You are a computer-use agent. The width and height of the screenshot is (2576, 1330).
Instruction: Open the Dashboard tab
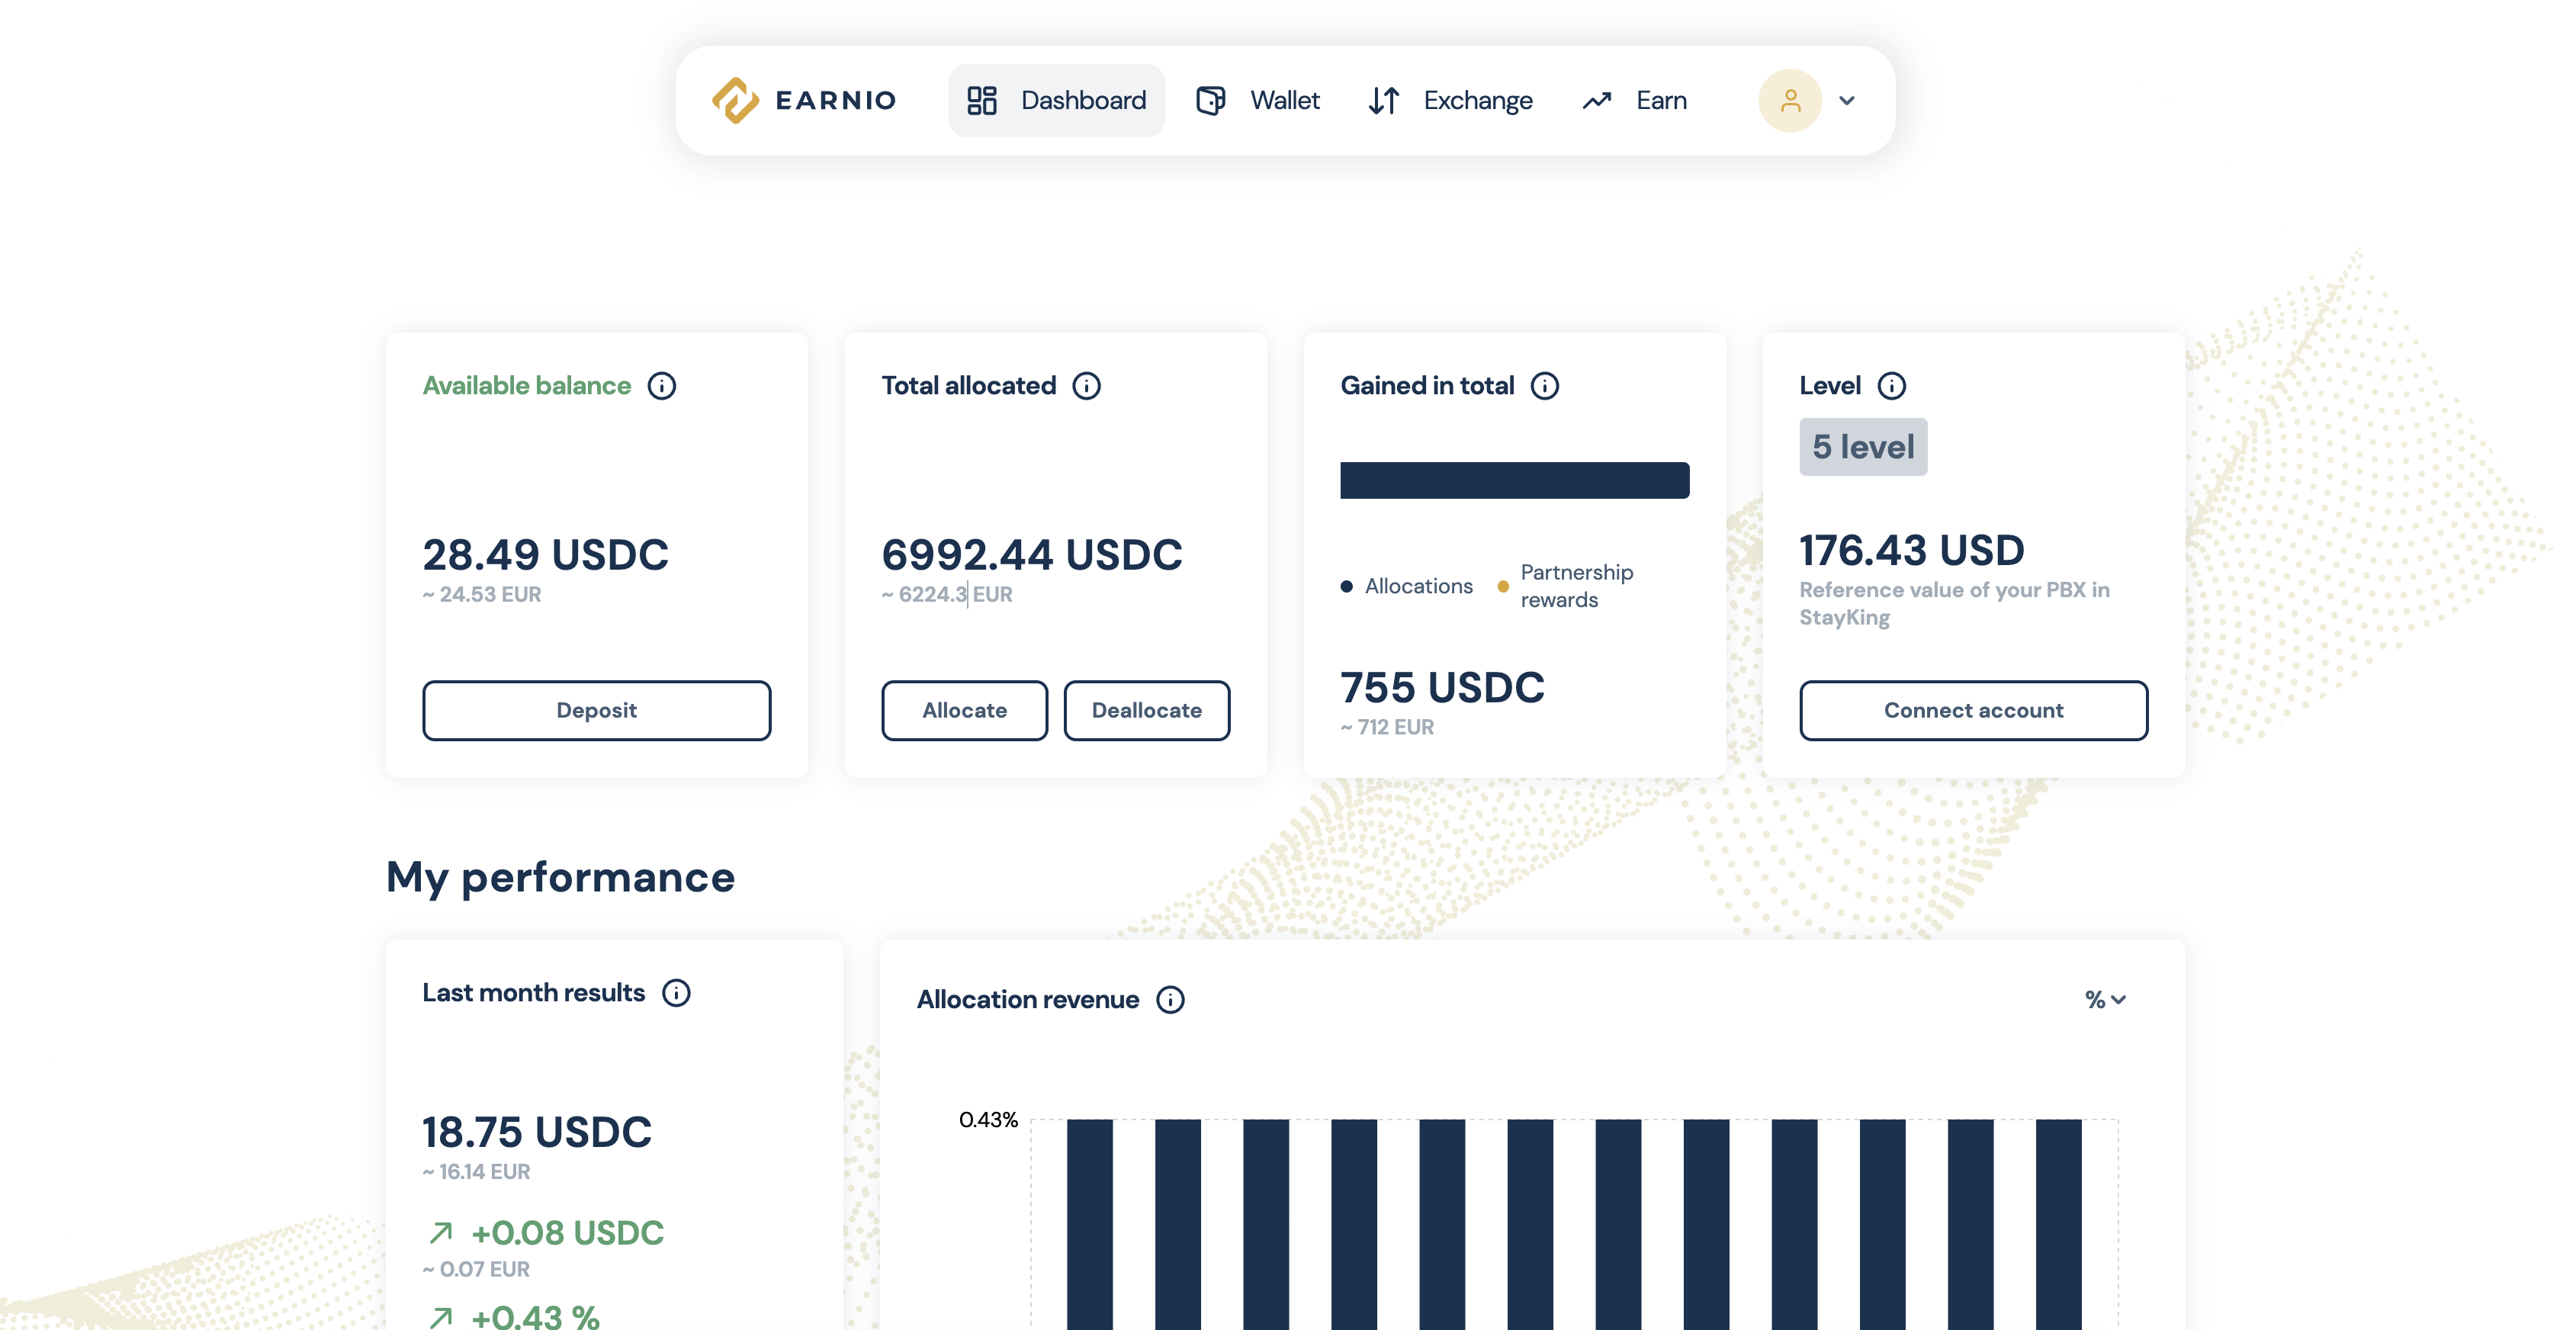(1056, 100)
